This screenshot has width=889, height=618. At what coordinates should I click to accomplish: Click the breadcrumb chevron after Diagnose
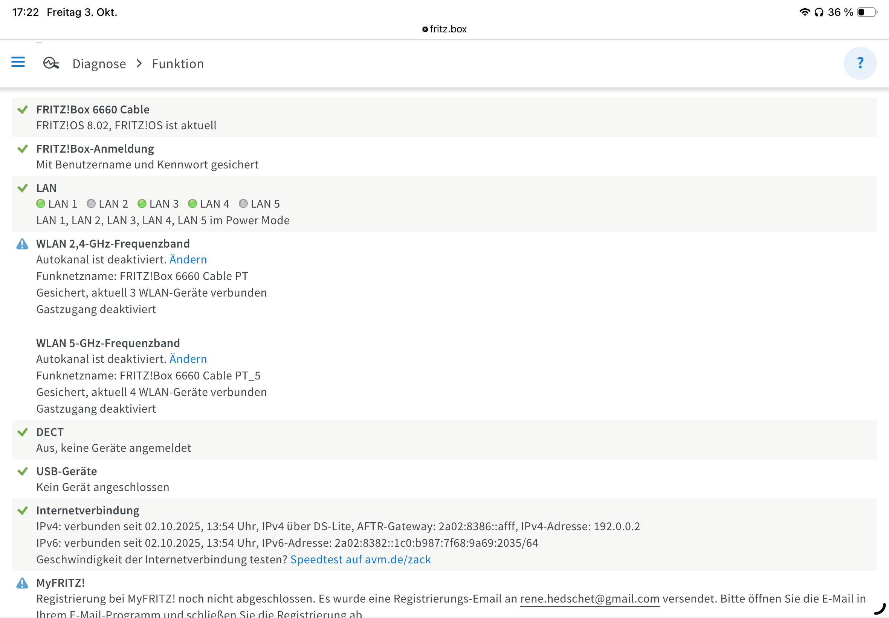139,64
